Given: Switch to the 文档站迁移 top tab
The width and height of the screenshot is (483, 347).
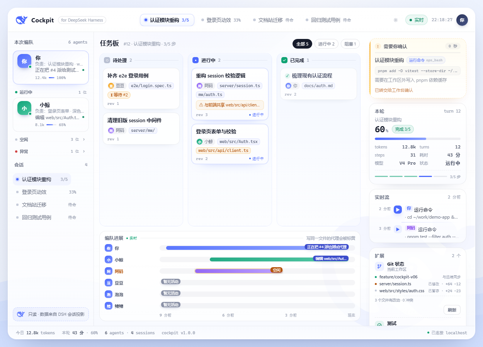Looking at the screenshot, I should [273, 20].
